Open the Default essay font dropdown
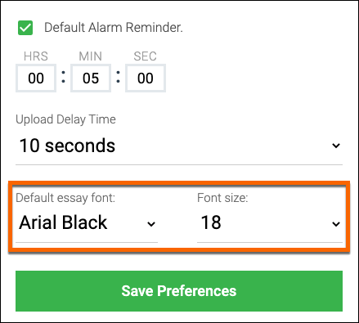359x323 pixels. (x=87, y=223)
